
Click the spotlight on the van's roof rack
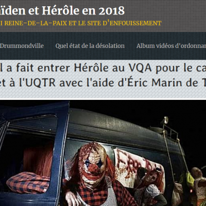[x=165, y=119]
